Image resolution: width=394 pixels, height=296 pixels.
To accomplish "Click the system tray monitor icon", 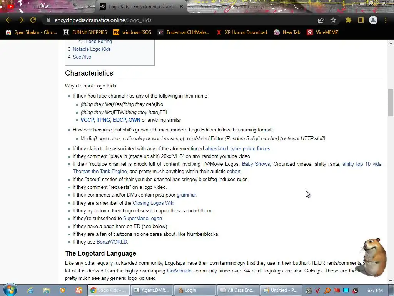I will [346, 291].
